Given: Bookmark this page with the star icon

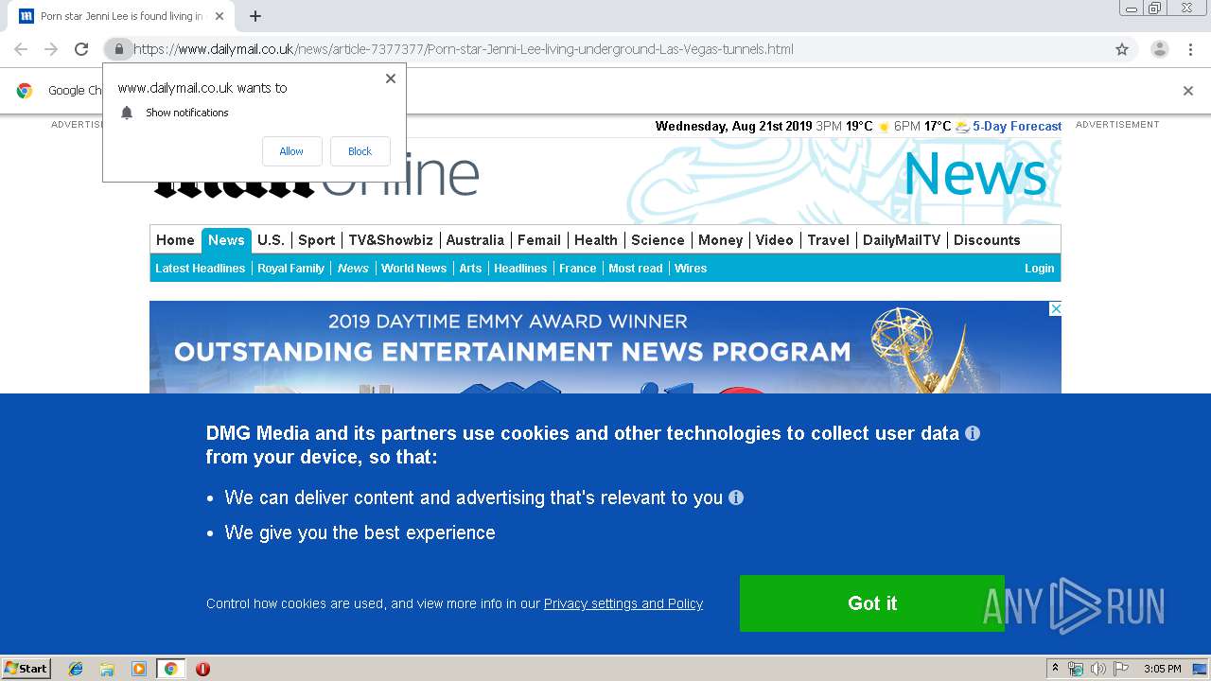Looking at the screenshot, I should [1122, 49].
